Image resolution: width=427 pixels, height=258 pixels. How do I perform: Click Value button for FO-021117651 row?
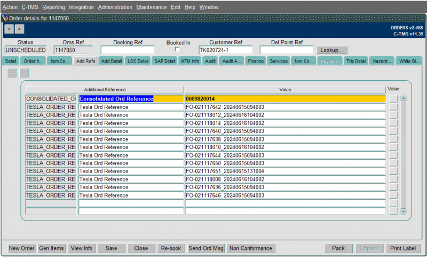click(393, 171)
